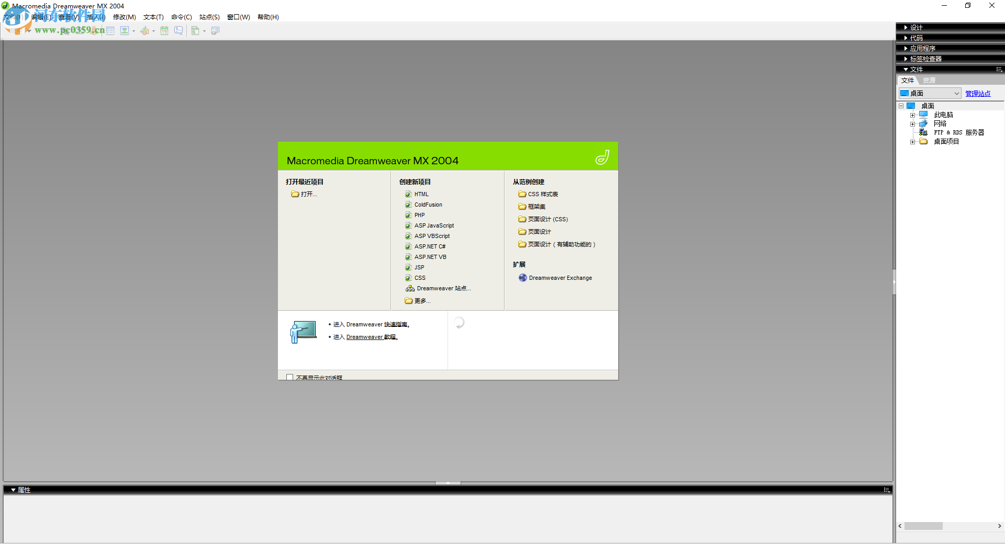Insert an image with the toolbar icon
The height and width of the screenshot is (544, 1005).
[125, 30]
